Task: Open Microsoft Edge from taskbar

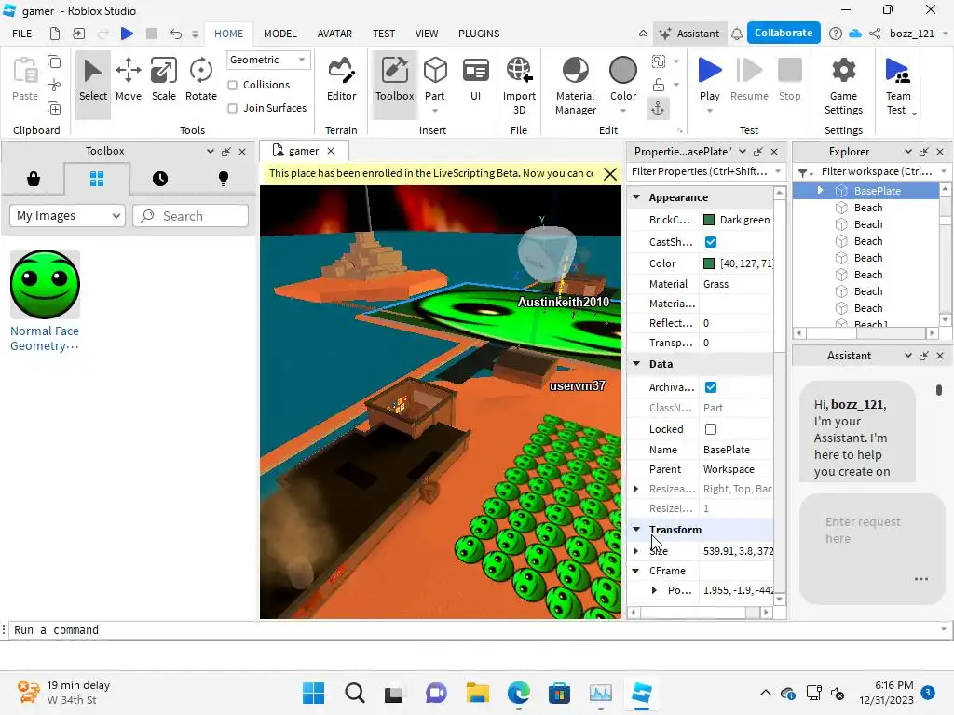Action: 518,693
